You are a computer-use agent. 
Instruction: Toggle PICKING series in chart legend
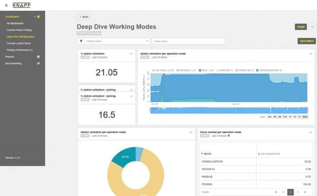pyautogui.click(x=186, y=70)
